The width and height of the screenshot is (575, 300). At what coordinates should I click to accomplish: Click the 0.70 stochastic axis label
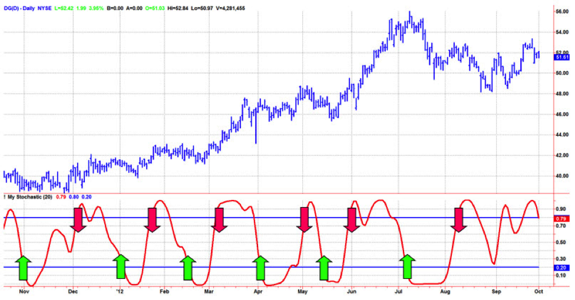pyautogui.click(x=561, y=226)
